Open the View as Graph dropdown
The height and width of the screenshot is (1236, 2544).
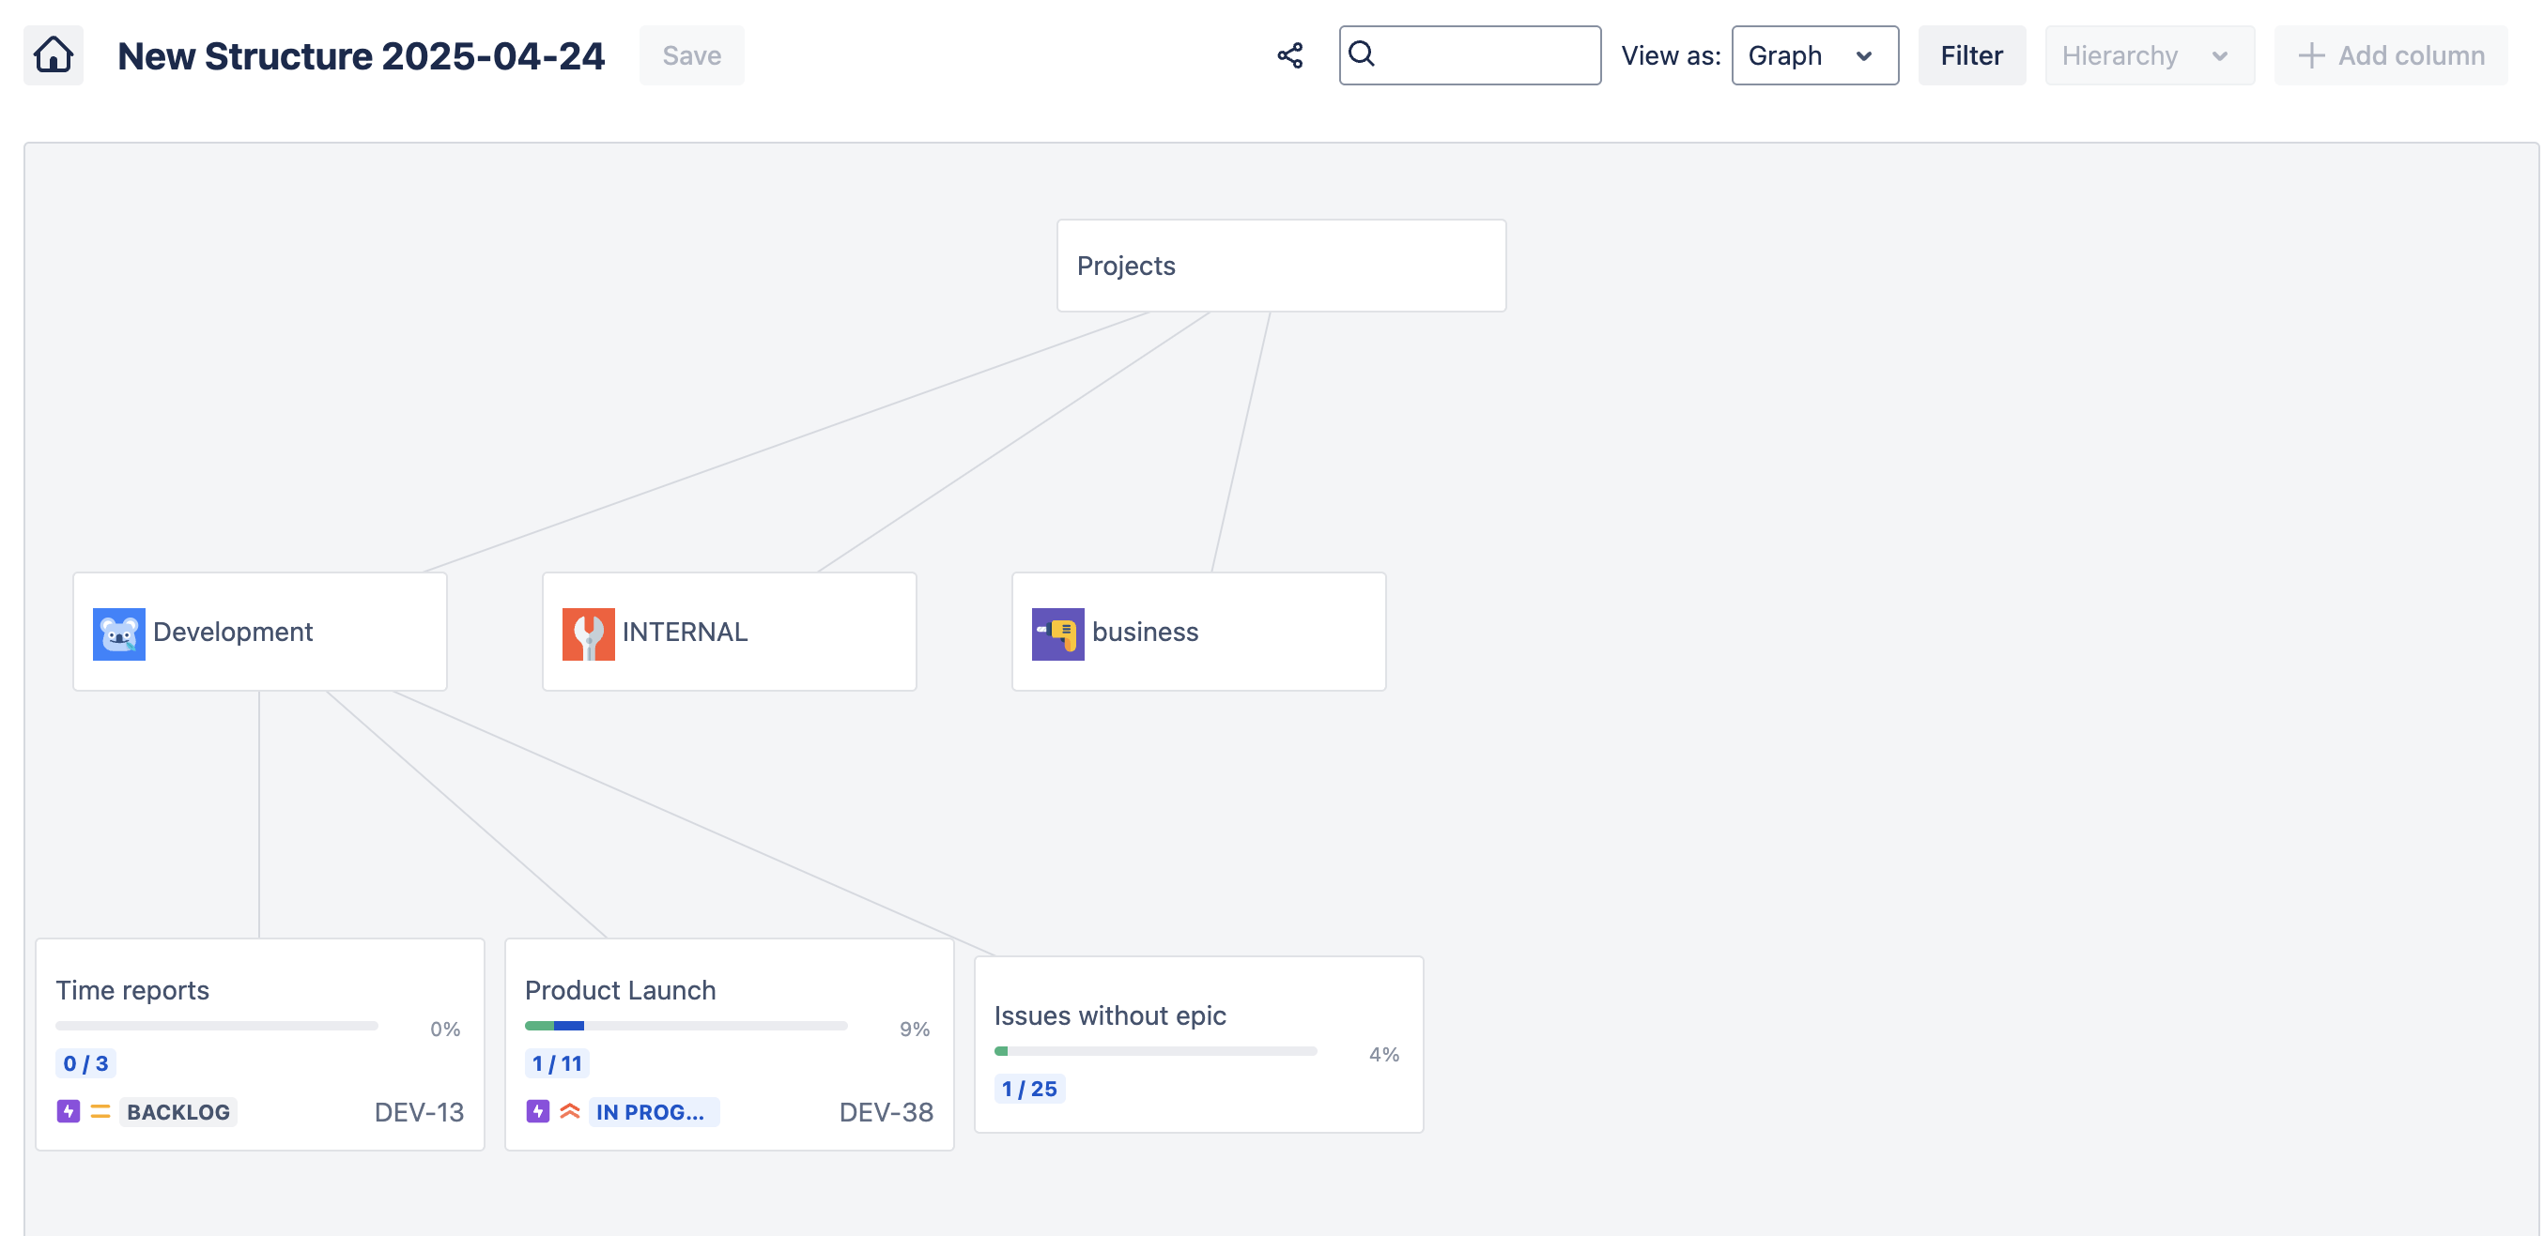click(1813, 55)
